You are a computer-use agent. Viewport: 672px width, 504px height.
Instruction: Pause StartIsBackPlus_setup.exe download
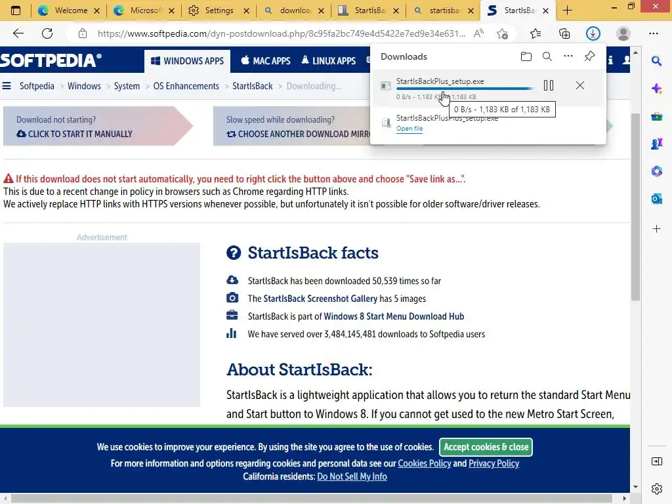[549, 85]
